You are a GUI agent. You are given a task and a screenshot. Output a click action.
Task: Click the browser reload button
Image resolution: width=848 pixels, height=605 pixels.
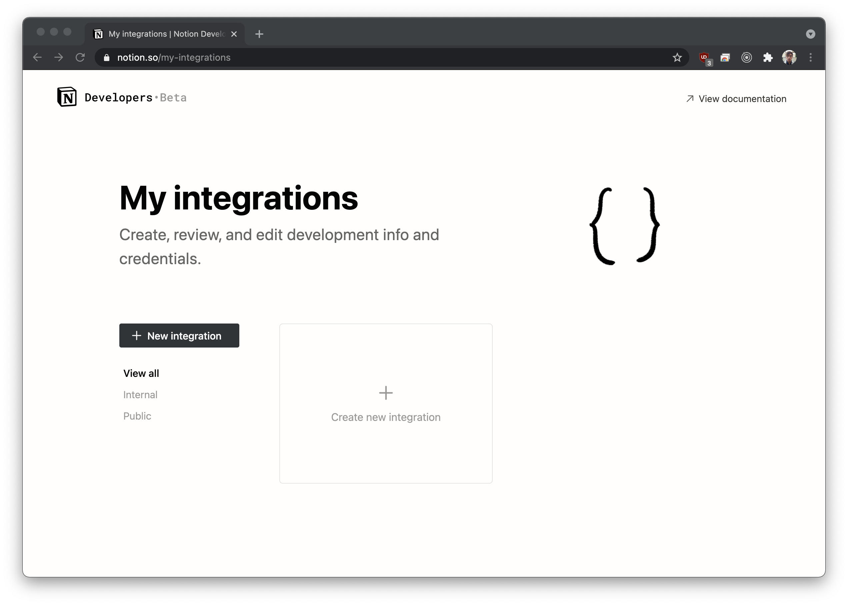80,57
